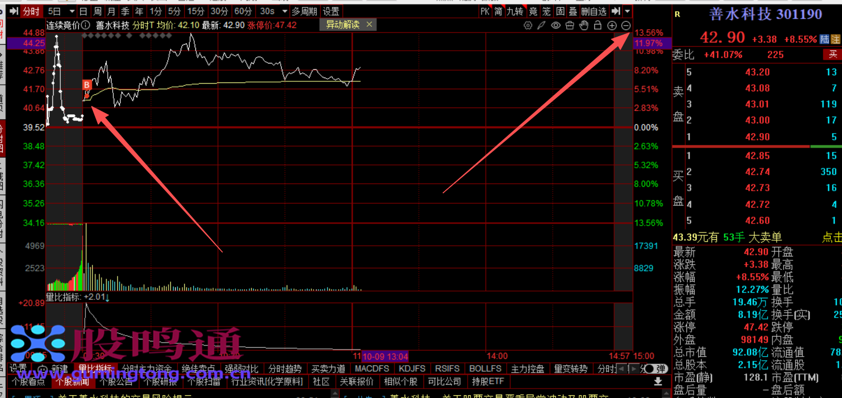Select the drawing pen tool icon
Viewport: 842px width, 398px height.
(542, 25)
